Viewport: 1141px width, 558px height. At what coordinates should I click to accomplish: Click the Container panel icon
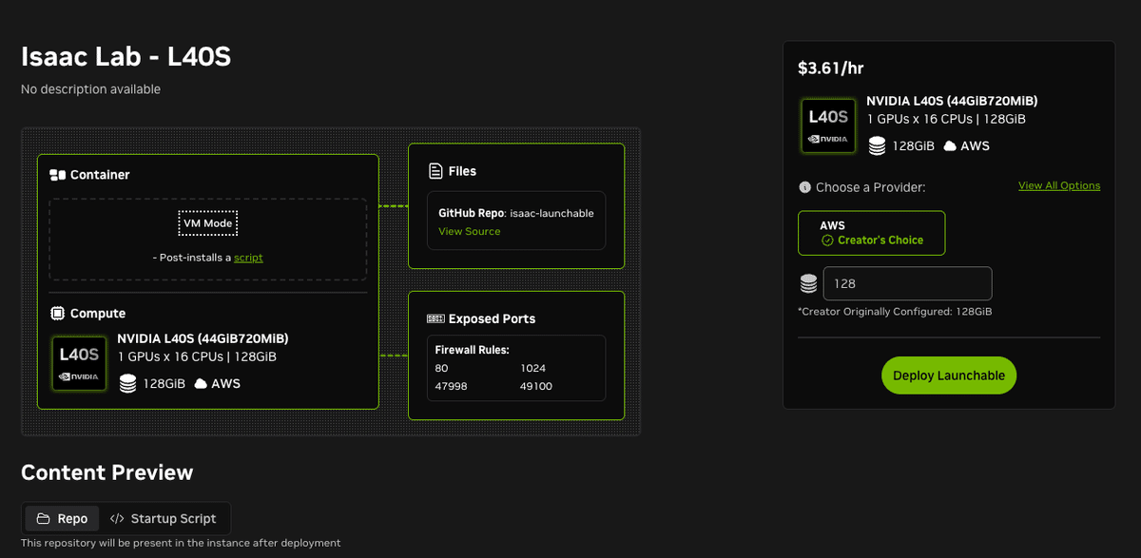58,174
